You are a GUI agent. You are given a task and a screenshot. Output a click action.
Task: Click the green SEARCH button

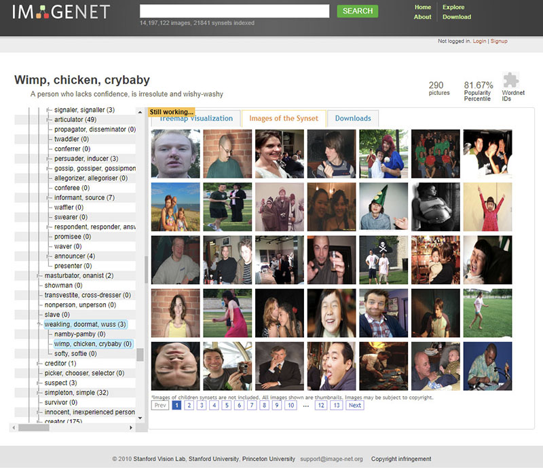point(358,11)
